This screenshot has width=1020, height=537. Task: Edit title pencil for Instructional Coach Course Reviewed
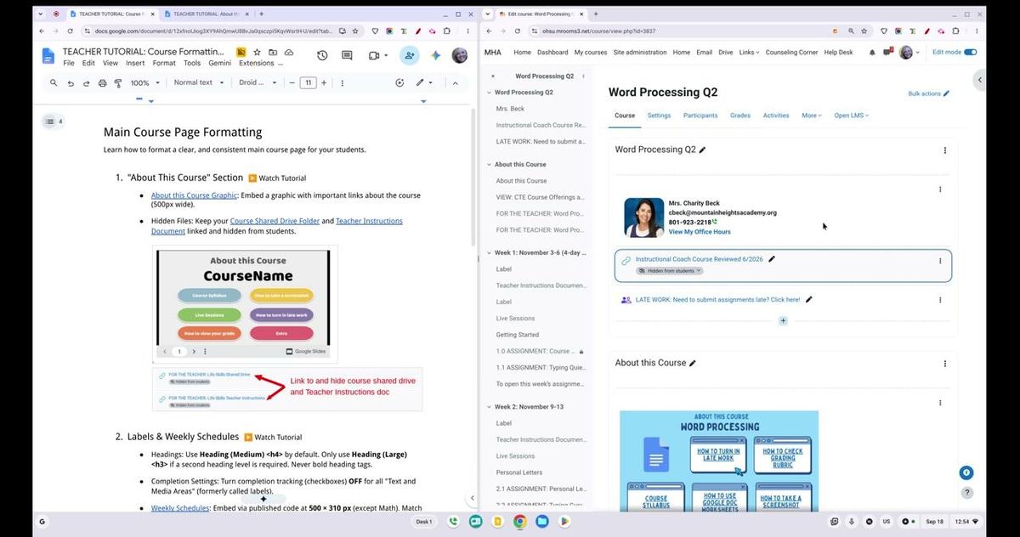[x=772, y=259]
